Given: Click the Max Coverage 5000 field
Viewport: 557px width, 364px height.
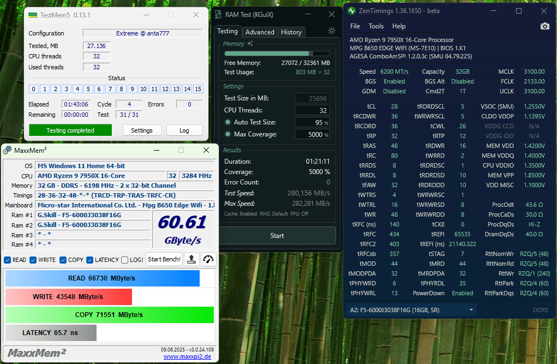Looking at the screenshot, I should tap(312, 134).
